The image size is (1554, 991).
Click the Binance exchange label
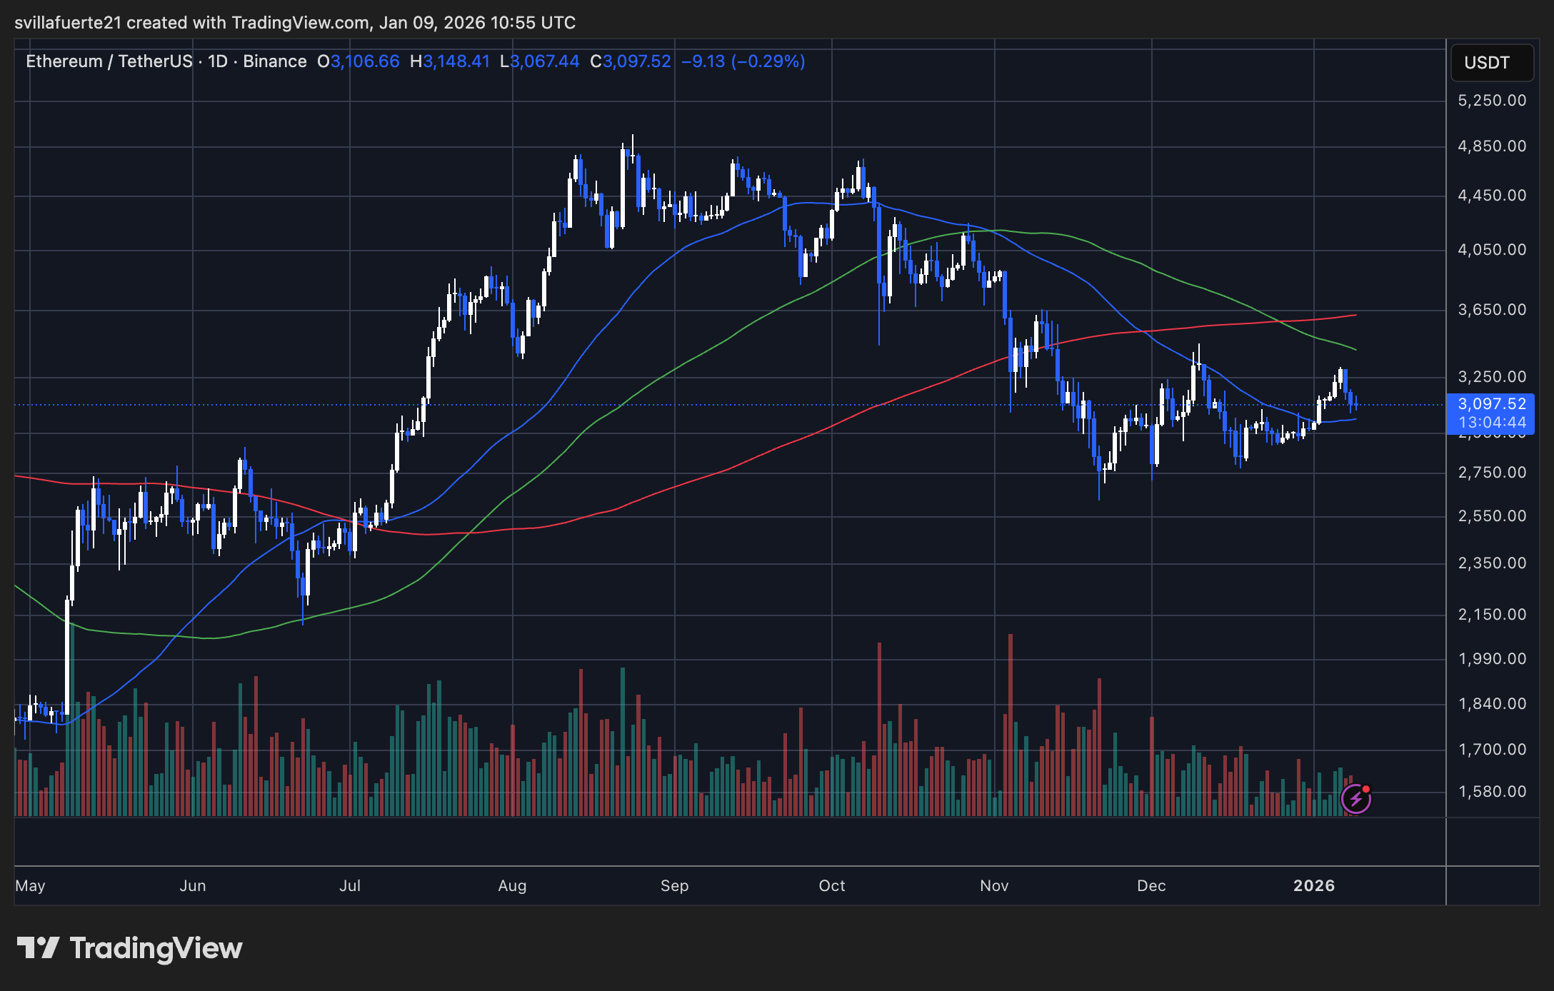(x=274, y=61)
